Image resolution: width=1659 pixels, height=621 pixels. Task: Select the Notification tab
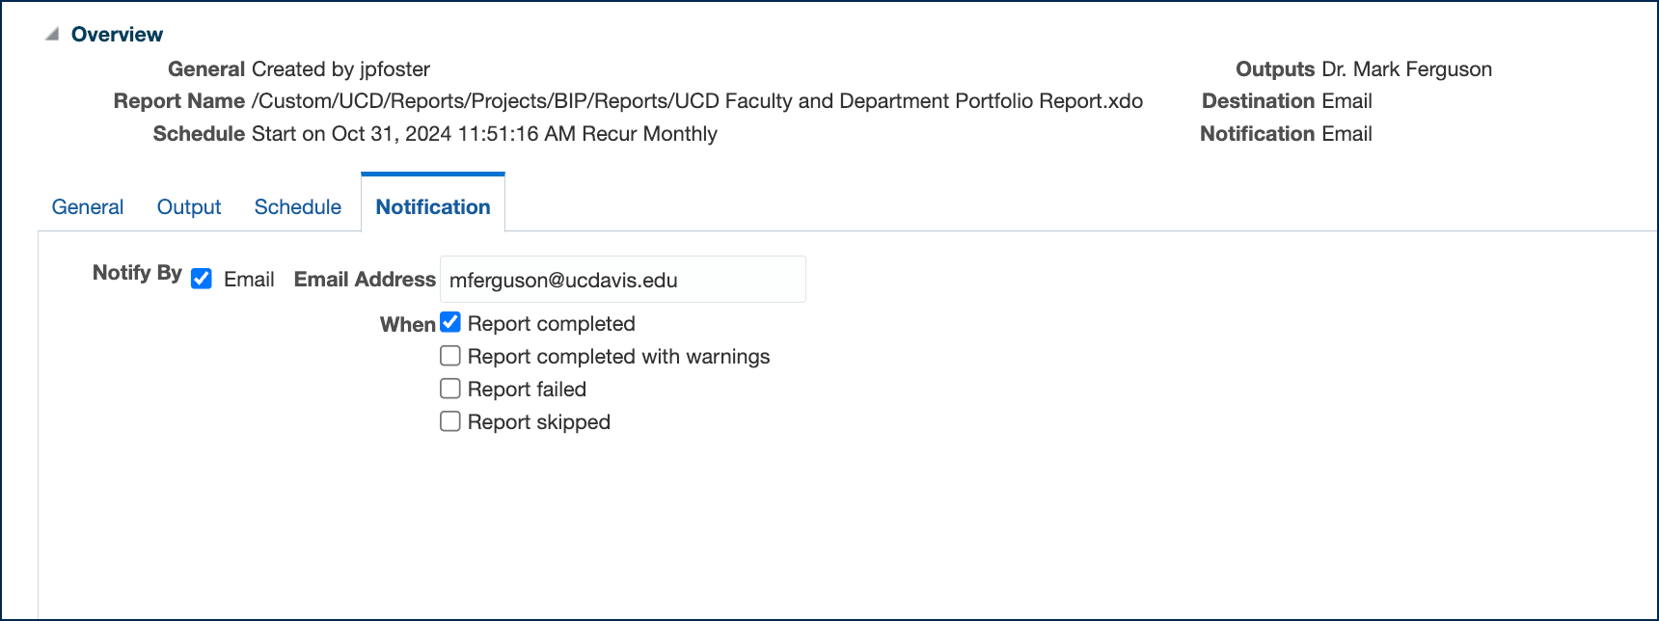[x=433, y=207]
